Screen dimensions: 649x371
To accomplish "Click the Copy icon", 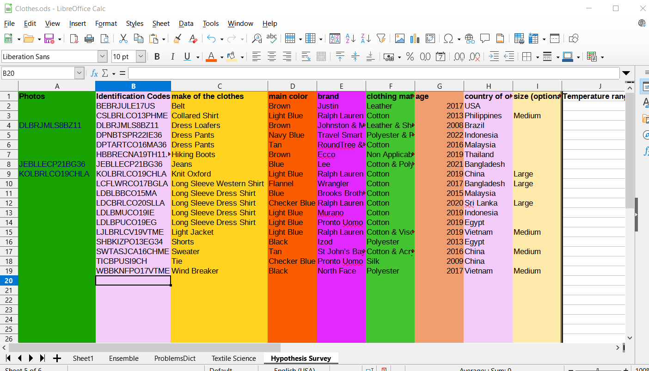I will [138, 39].
